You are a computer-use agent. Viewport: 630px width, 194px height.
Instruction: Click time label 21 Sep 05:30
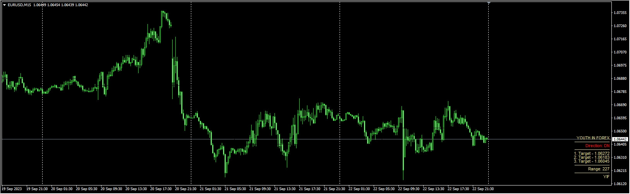coord(235,189)
